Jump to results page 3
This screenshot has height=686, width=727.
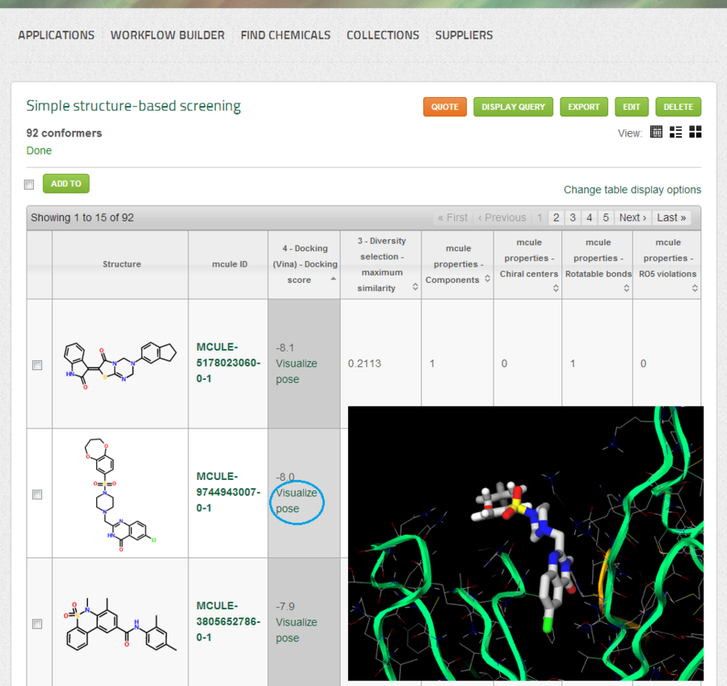click(572, 217)
